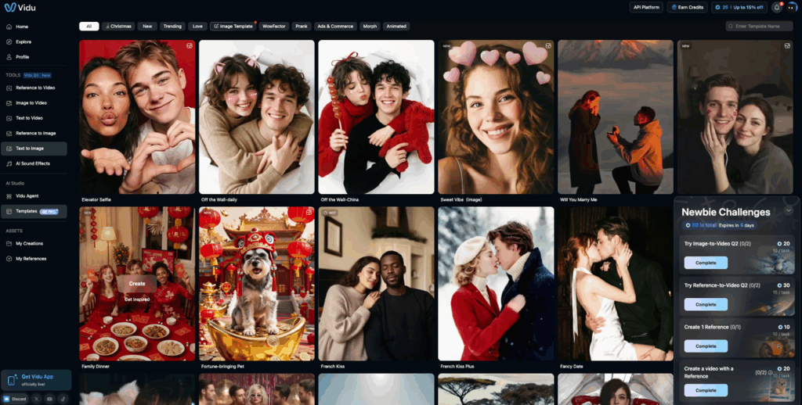Click Create on Family Dinner card
Viewport: 802px width, 405px height.
click(136, 284)
